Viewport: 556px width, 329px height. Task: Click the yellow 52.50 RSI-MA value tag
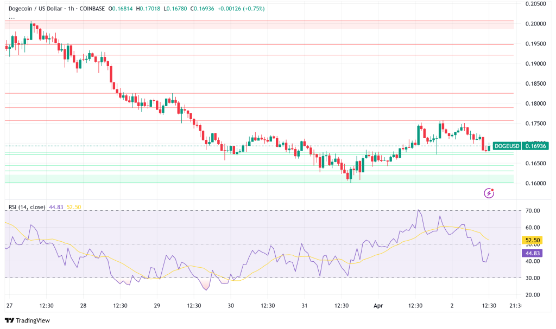(x=532, y=240)
